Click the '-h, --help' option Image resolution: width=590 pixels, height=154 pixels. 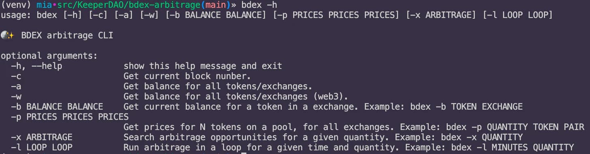pyautogui.click(x=36, y=66)
